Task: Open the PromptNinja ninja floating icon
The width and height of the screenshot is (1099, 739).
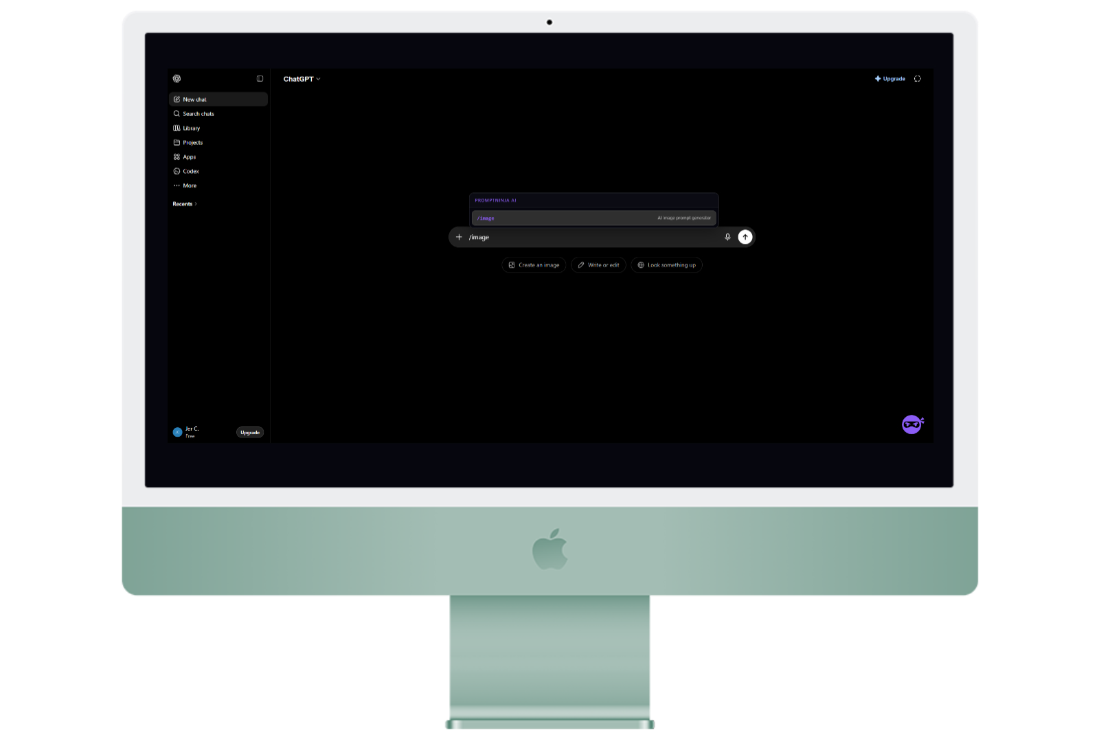Action: click(912, 424)
